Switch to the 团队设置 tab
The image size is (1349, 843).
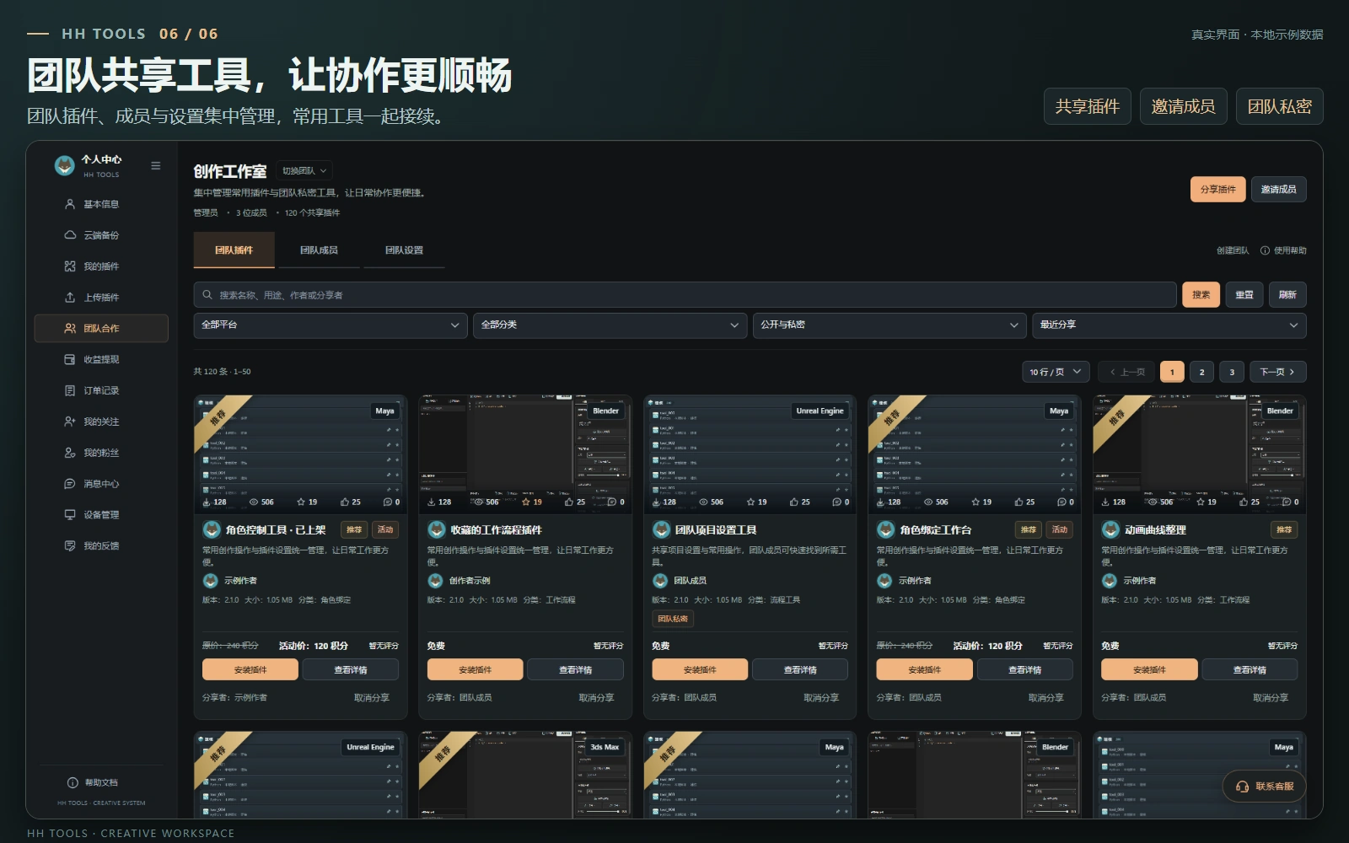[404, 250]
